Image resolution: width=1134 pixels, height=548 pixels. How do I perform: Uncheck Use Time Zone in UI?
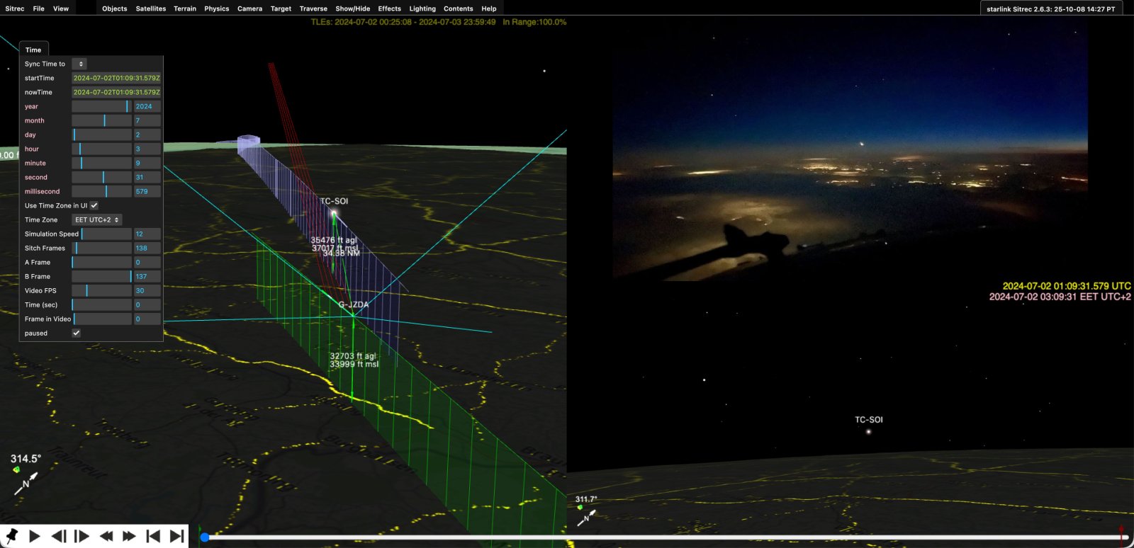click(94, 205)
